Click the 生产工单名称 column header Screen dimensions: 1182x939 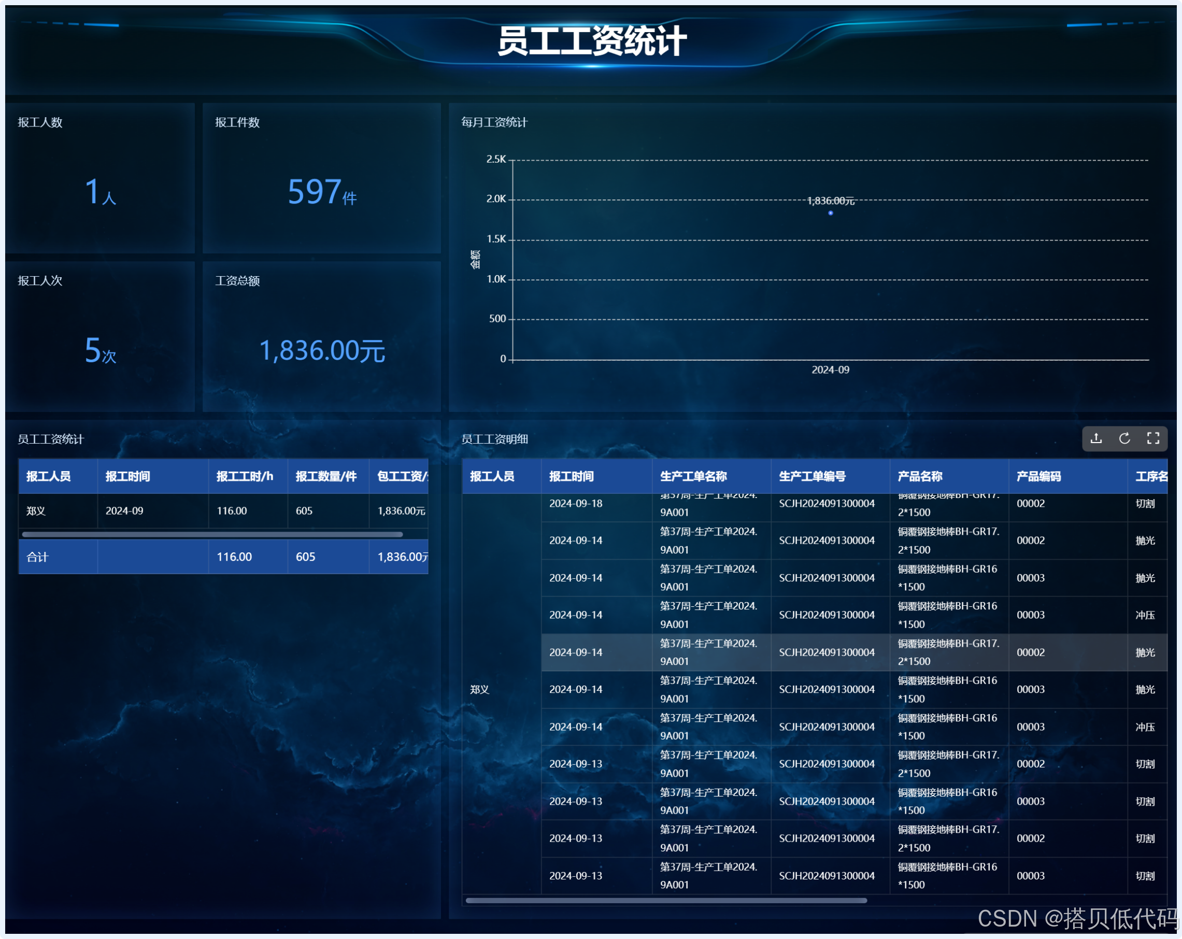[x=693, y=476]
